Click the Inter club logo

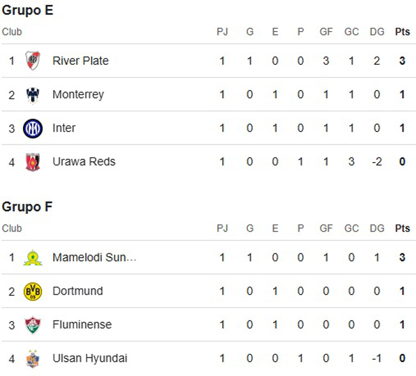tap(33, 129)
